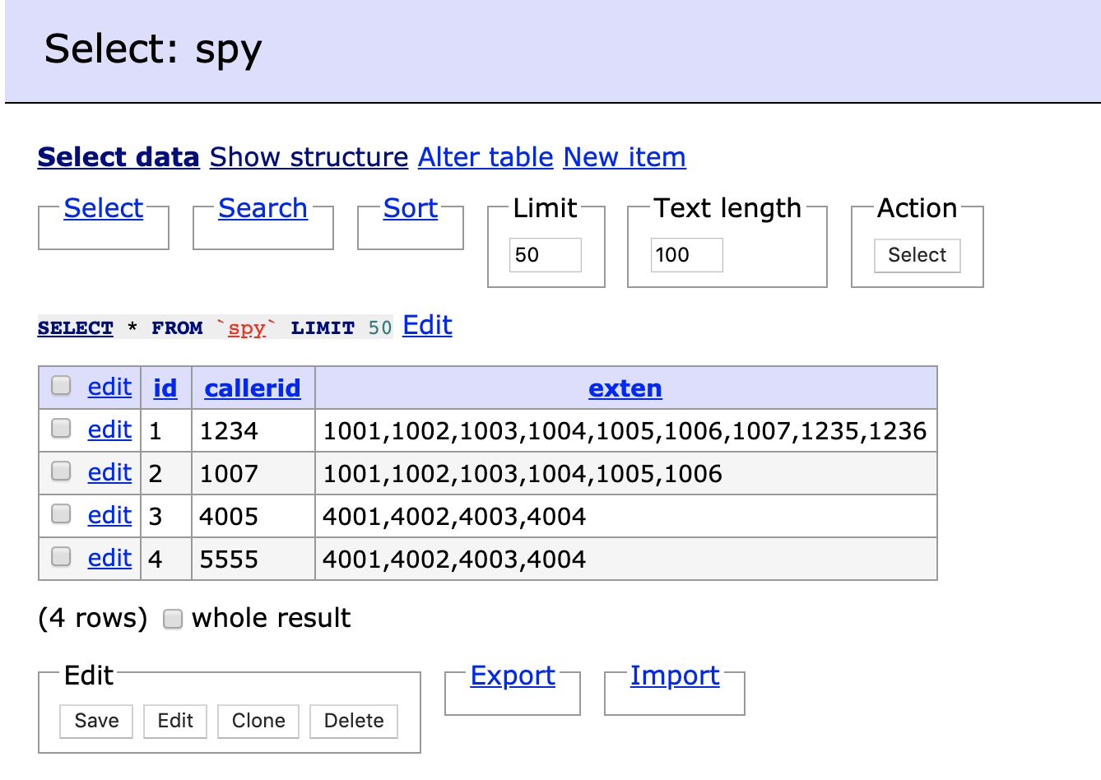The width and height of the screenshot is (1101, 780).
Task: Click the New item link
Action: [x=625, y=157]
